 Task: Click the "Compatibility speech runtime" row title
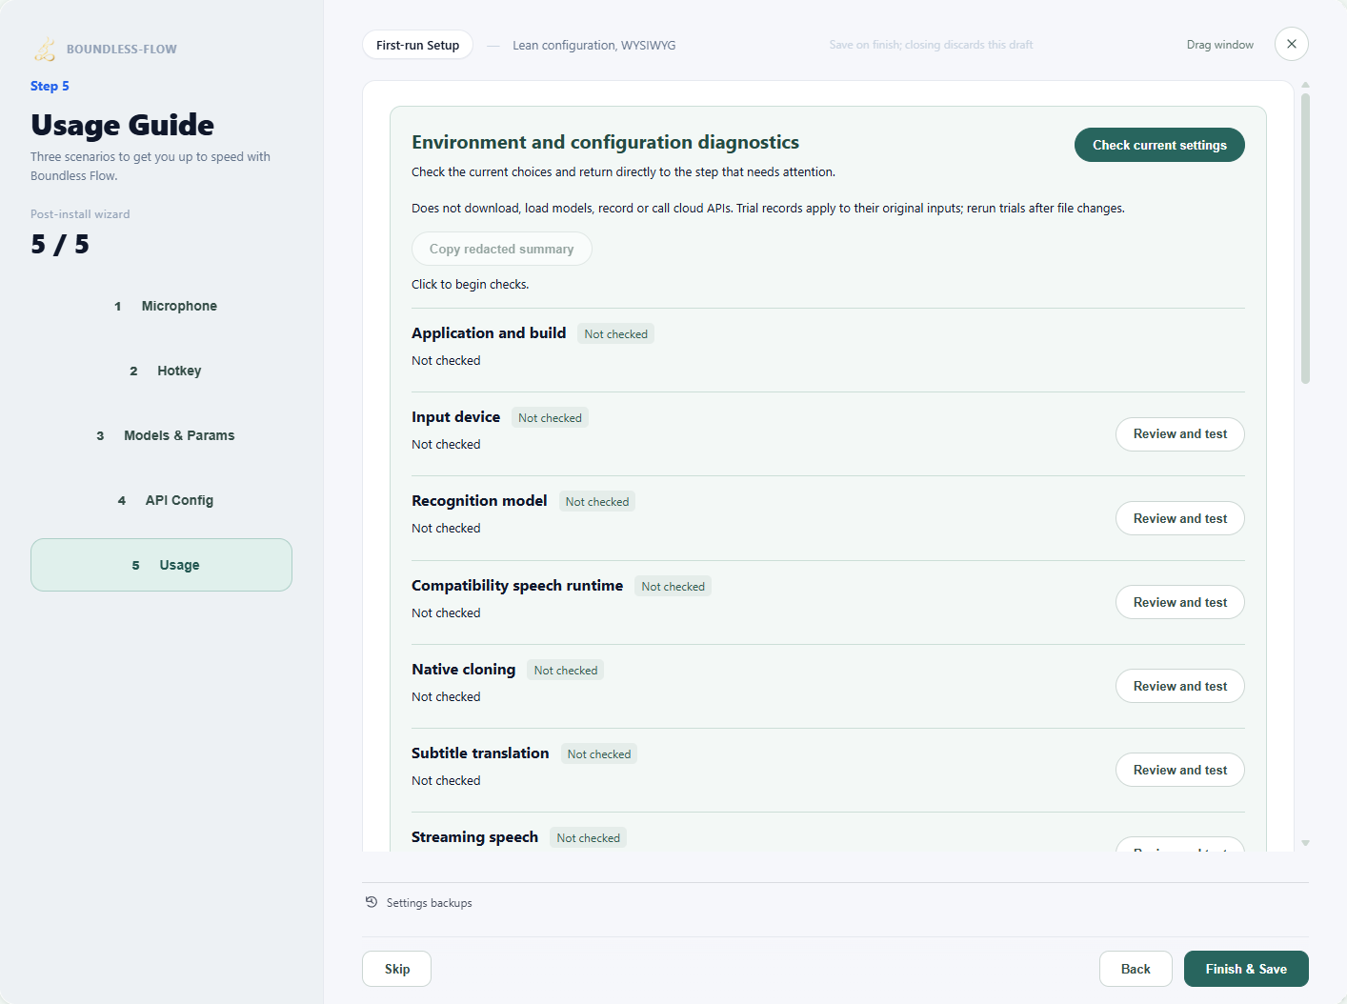(x=517, y=585)
